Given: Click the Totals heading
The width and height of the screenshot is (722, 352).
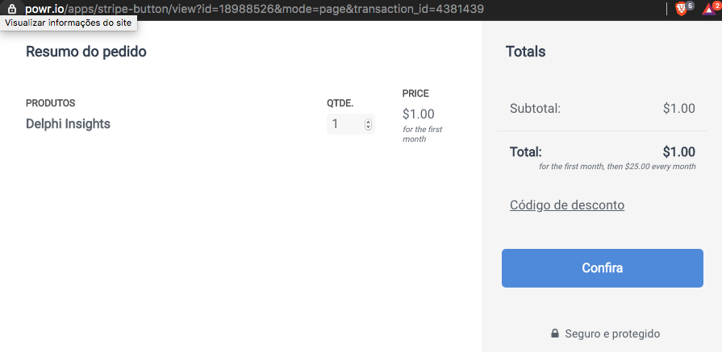Looking at the screenshot, I should (x=525, y=52).
